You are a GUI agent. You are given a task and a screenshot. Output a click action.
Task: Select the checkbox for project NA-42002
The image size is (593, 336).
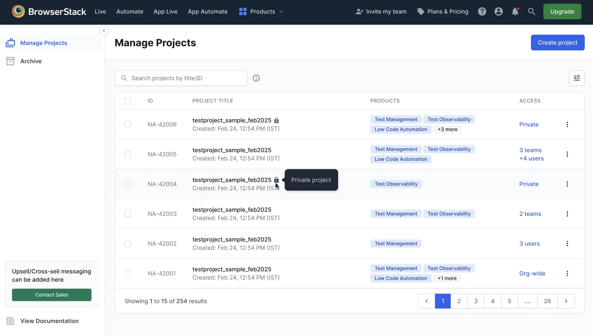[x=128, y=244]
